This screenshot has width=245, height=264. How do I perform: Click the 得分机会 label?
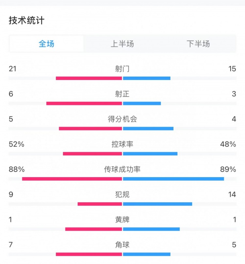[x=122, y=119]
